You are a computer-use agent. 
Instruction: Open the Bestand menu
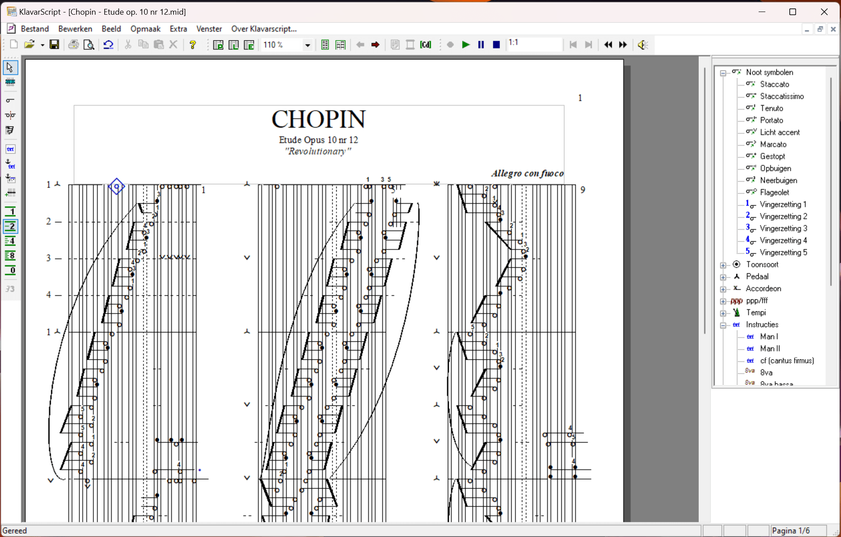[35, 28]
